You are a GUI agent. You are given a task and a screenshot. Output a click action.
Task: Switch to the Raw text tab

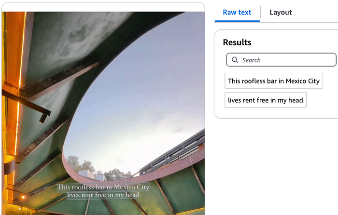click(x=237, y=12)
